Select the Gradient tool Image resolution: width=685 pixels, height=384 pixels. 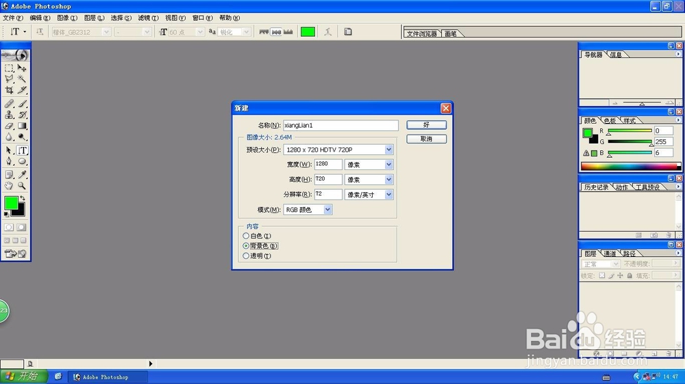22,126
